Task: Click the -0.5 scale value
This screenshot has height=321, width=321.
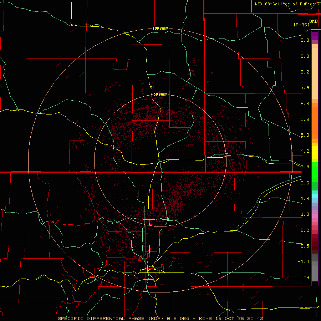Action: (304, 246)
